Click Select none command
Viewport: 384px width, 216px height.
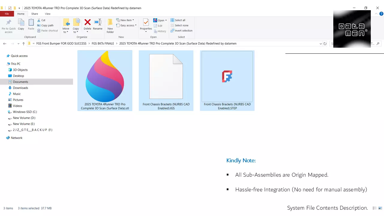(179, 25)
